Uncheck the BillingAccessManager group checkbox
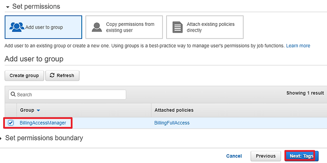 click(10, 123)
